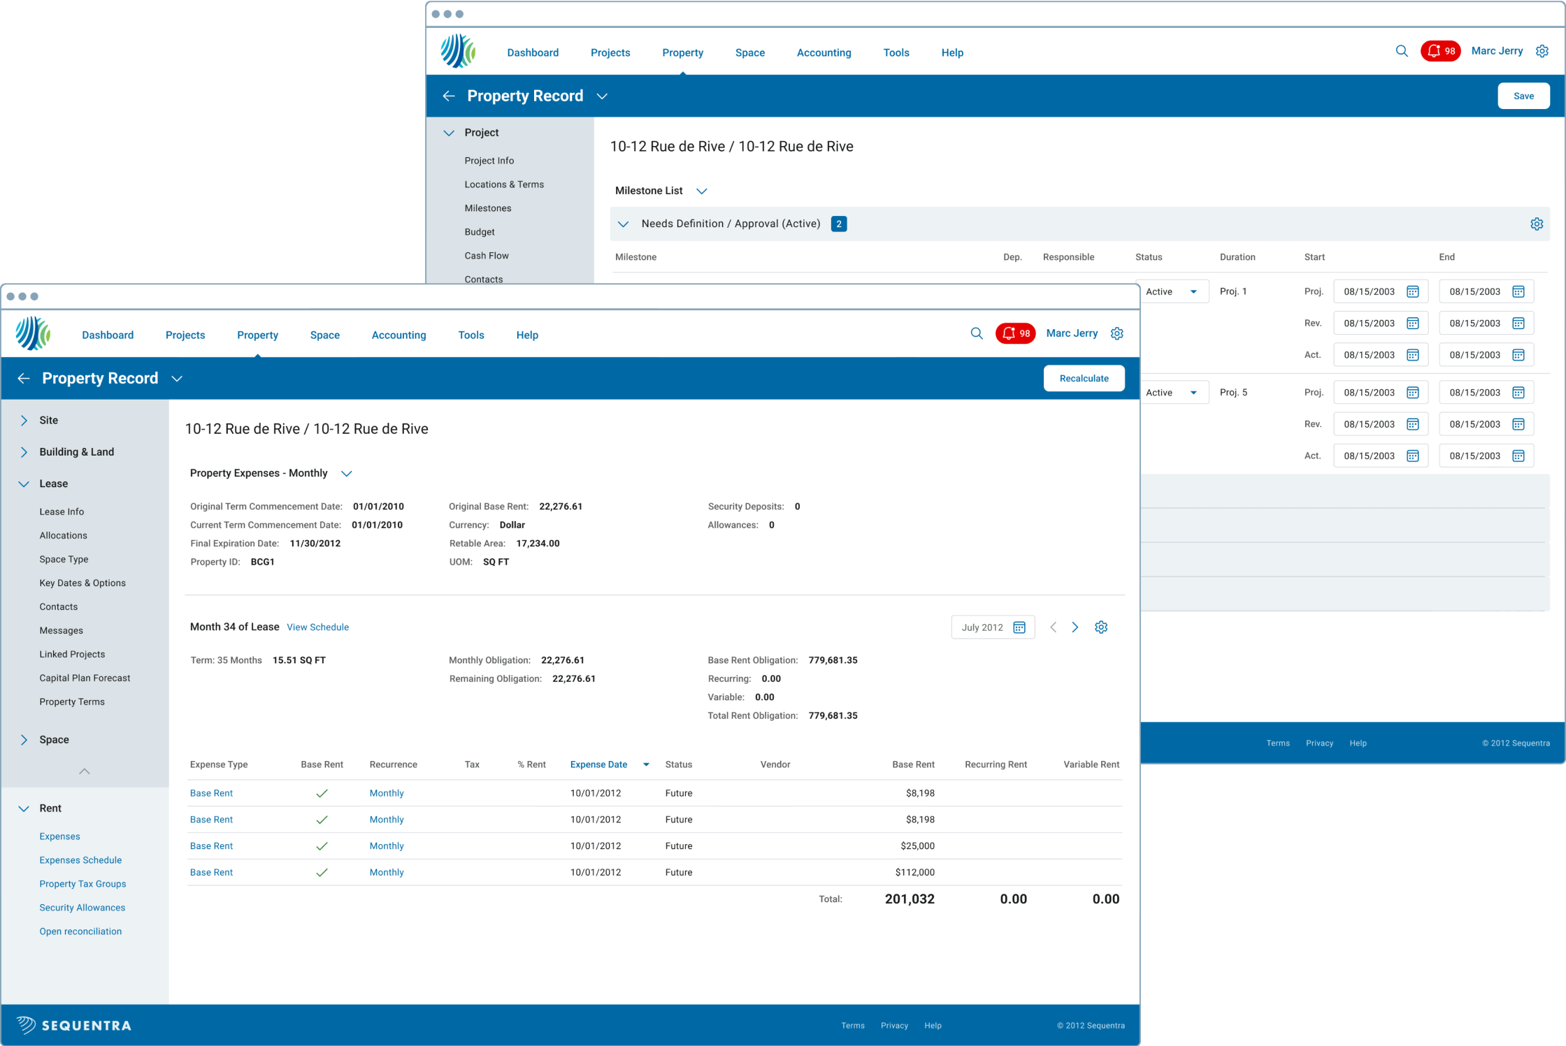The height and width of the screenshot is (1046, 1566).
Task: Click the settings gear icon next to Needs Definition
Action: 1537,224
